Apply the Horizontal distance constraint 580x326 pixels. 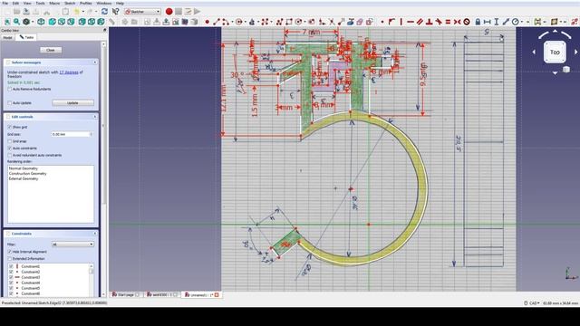[488, 22]
